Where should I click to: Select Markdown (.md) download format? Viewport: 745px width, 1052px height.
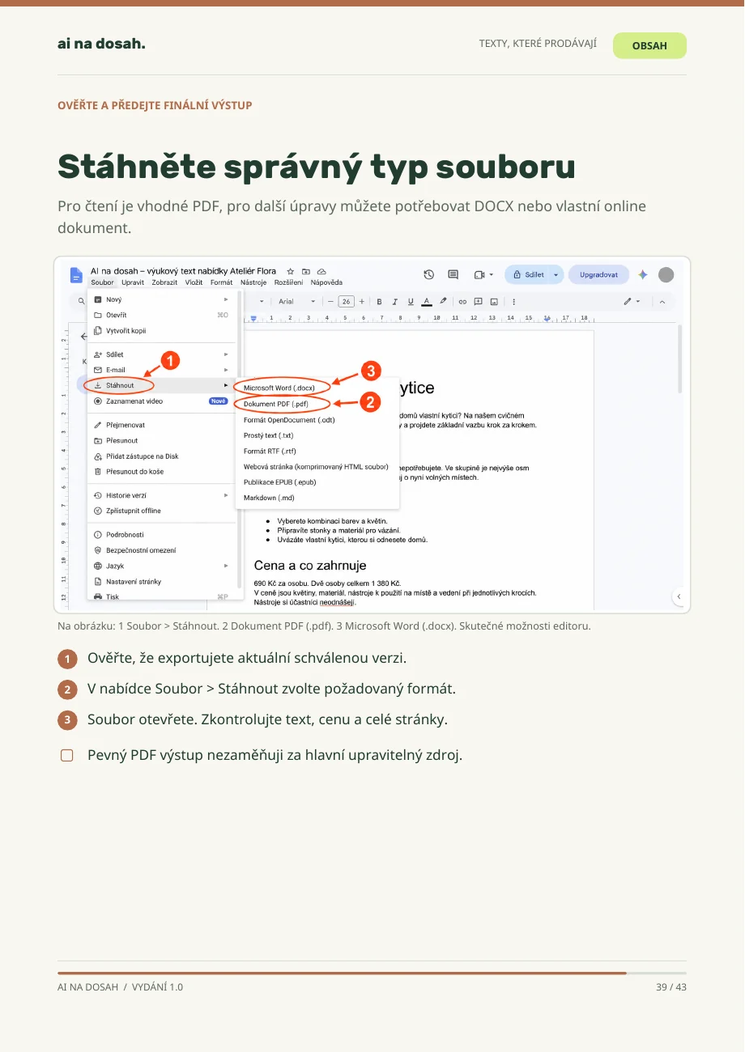coord(269,498)
